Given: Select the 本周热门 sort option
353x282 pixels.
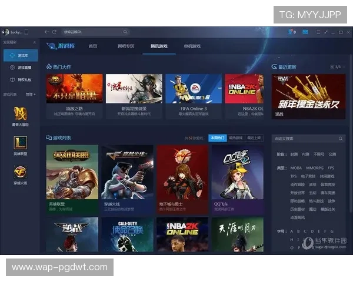Looking at the screenshot, I should pos(216,138).
